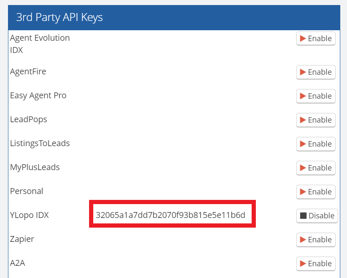Enable the LeadPops API key
This screenshot has height=278, width=347.
click(316, 120)
